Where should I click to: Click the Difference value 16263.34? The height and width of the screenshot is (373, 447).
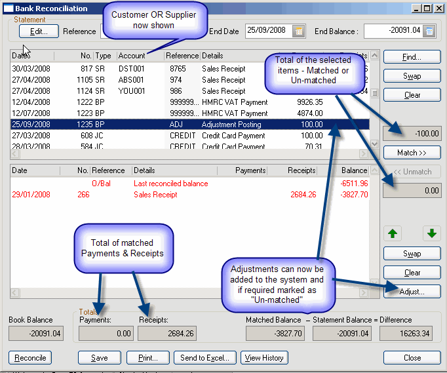click(x=406, y=334)
